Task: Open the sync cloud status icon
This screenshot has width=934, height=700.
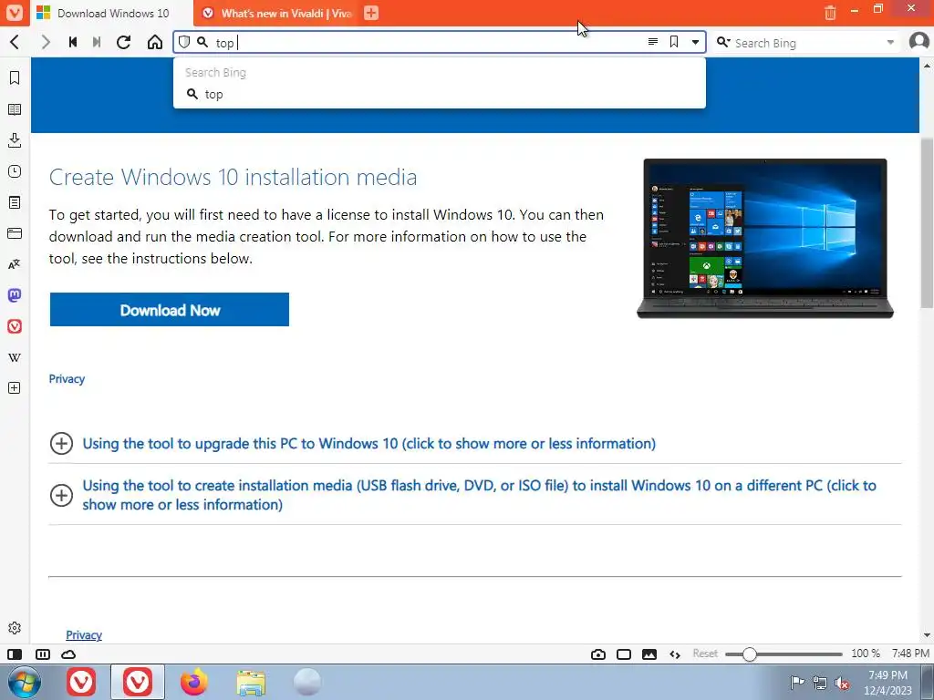Action: click(x=68, y=654)
